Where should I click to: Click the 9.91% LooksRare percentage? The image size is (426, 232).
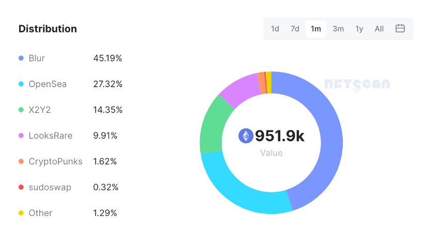click(105, 136)
